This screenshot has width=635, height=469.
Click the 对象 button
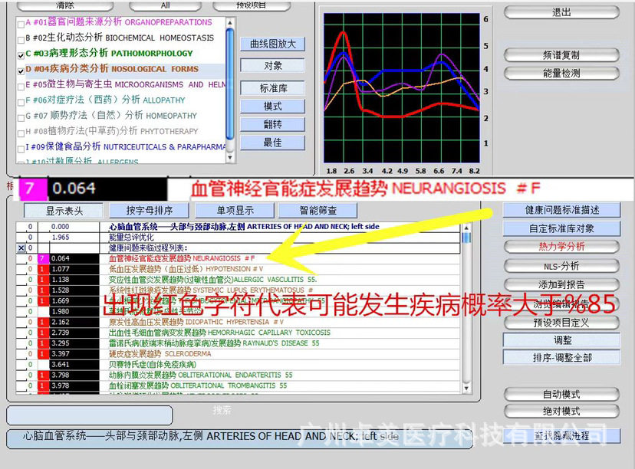point(272,66)
